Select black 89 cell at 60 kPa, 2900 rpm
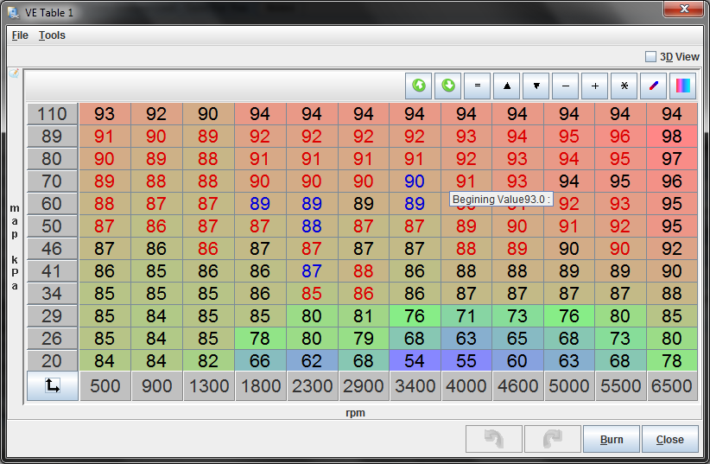Image resolution: width=710 pixels, height=464 pixels. click(364, 204)
